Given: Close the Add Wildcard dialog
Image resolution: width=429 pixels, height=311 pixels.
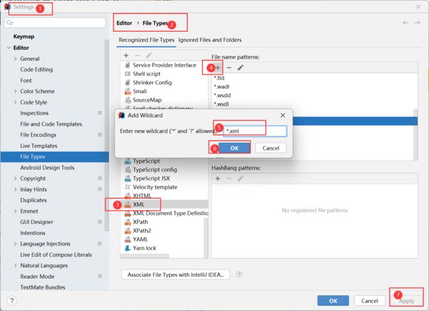Looking at the screenshot, I should (283, 116).
